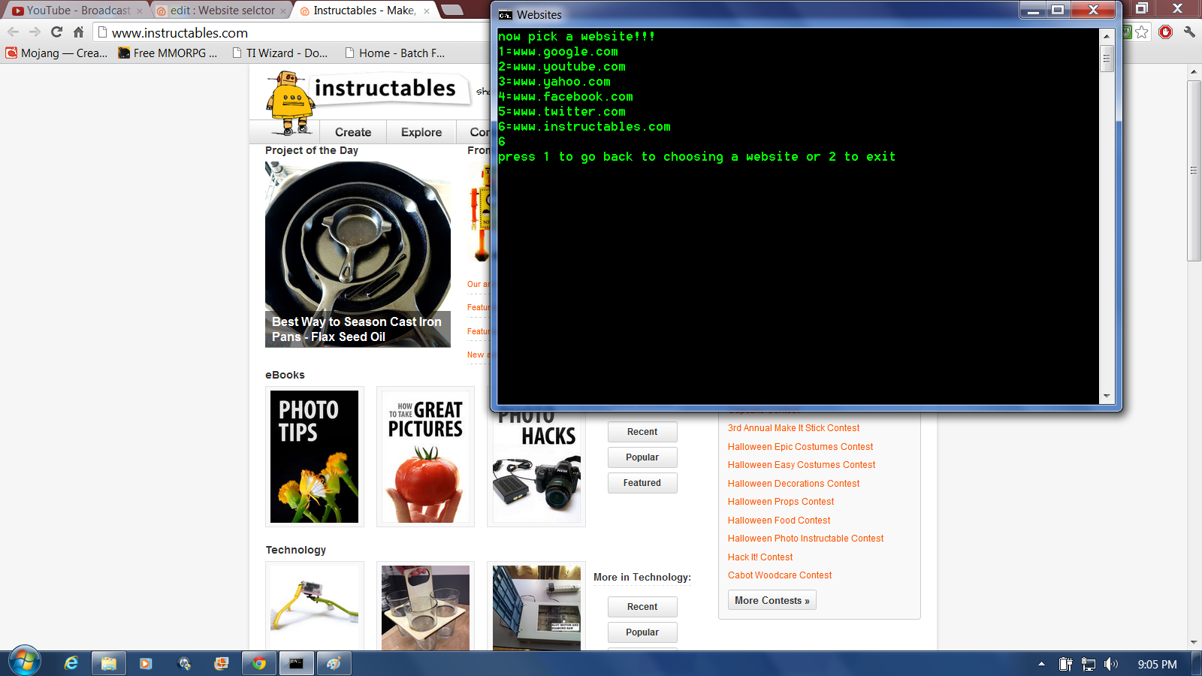Screen dimensions: 1202x676
Task: Open Windows Media Player taskbar icon
Action: pyautogui.click(x=146, y=663)
